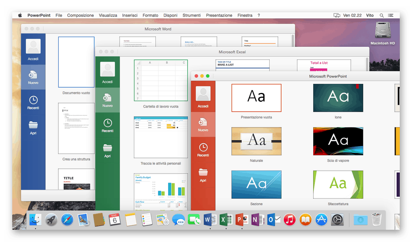Open the Finestra menu
The image size is (412, 242).
coord(245,15)
